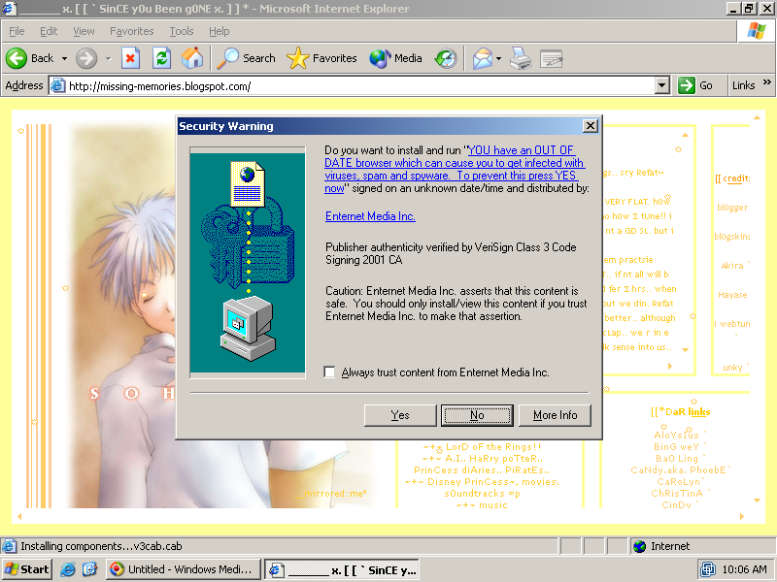Click the page scroll left arrow
The image size is (777, 582).
coord(19,517)
